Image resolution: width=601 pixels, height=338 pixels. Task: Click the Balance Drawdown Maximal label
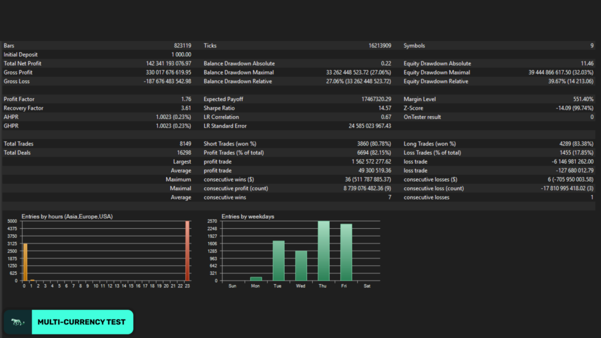tap(239, 72)
